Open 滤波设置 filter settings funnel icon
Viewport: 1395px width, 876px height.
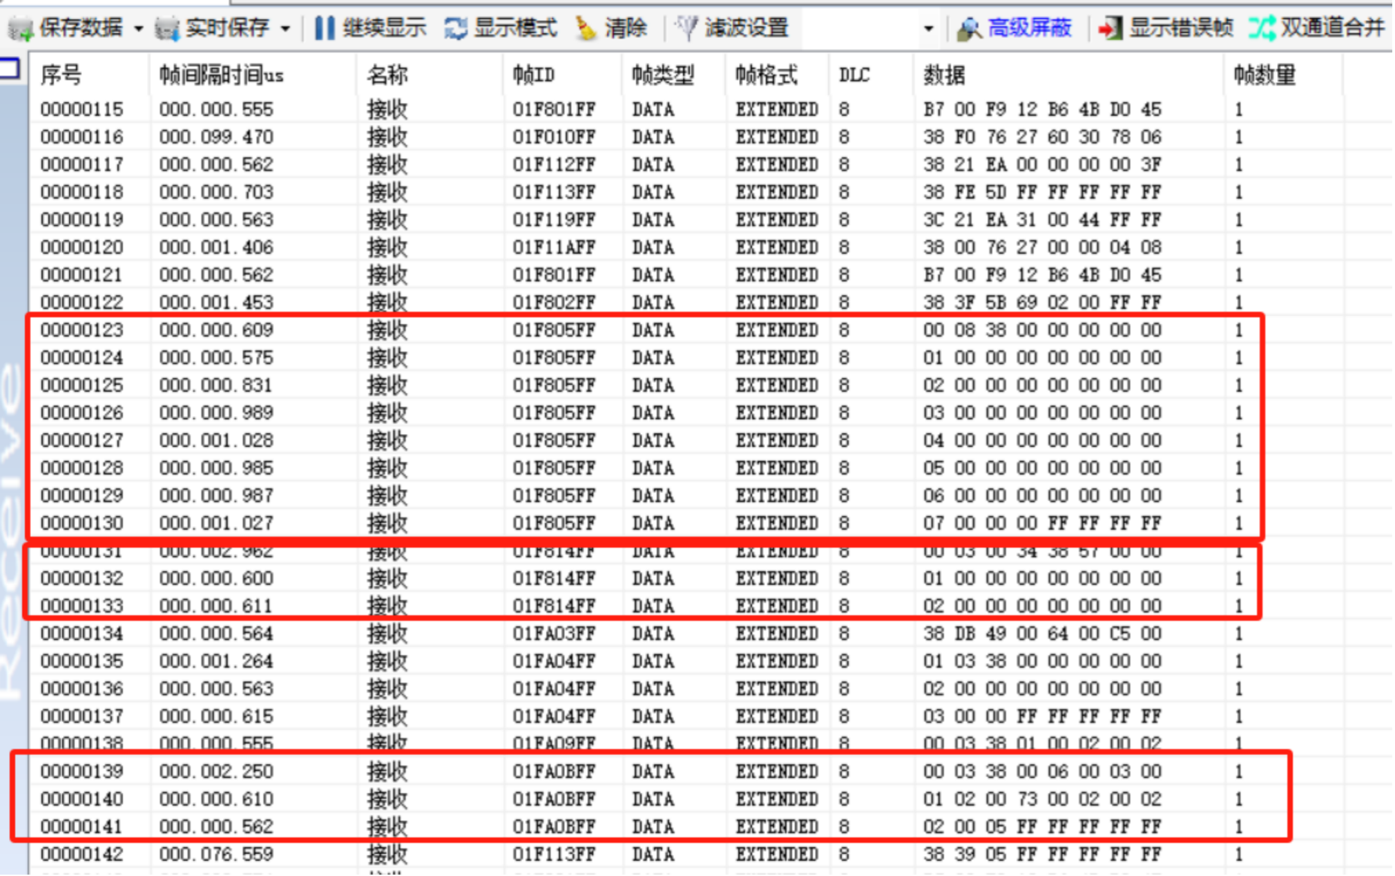686,28
